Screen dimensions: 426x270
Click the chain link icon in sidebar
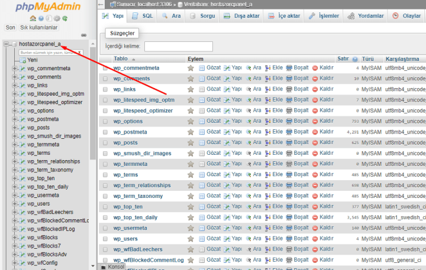point(83,35)
